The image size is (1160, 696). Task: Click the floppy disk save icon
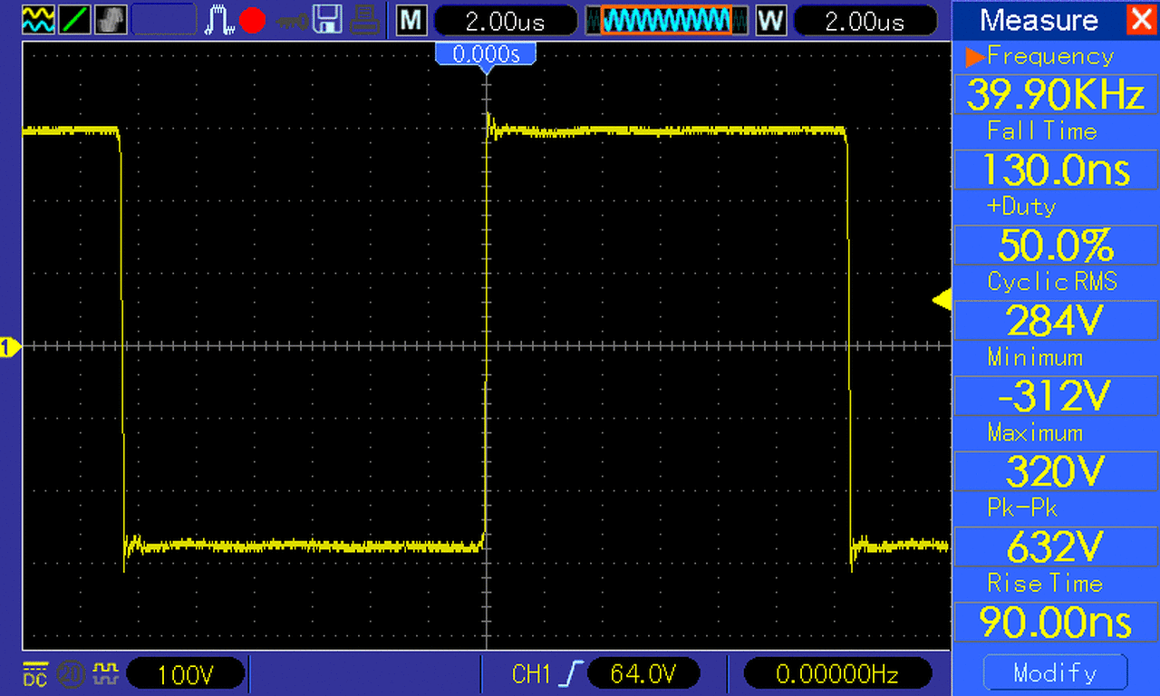[328, 19]
